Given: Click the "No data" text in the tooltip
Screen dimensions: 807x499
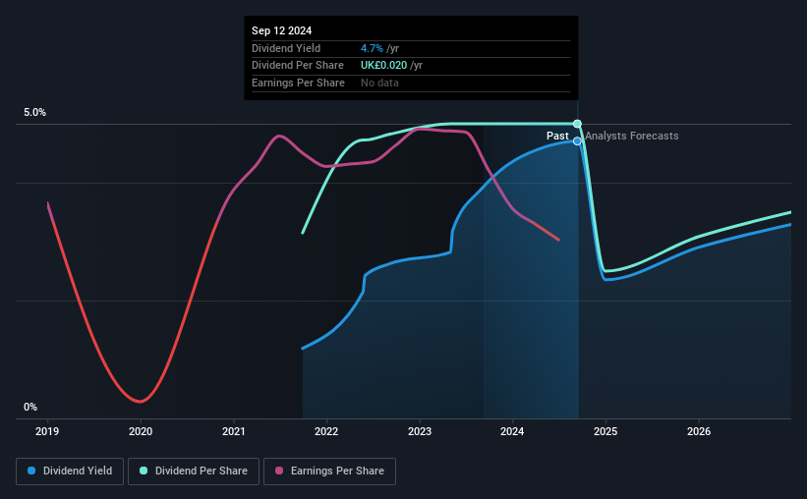Looking at the screenshot, I should 380,83.
